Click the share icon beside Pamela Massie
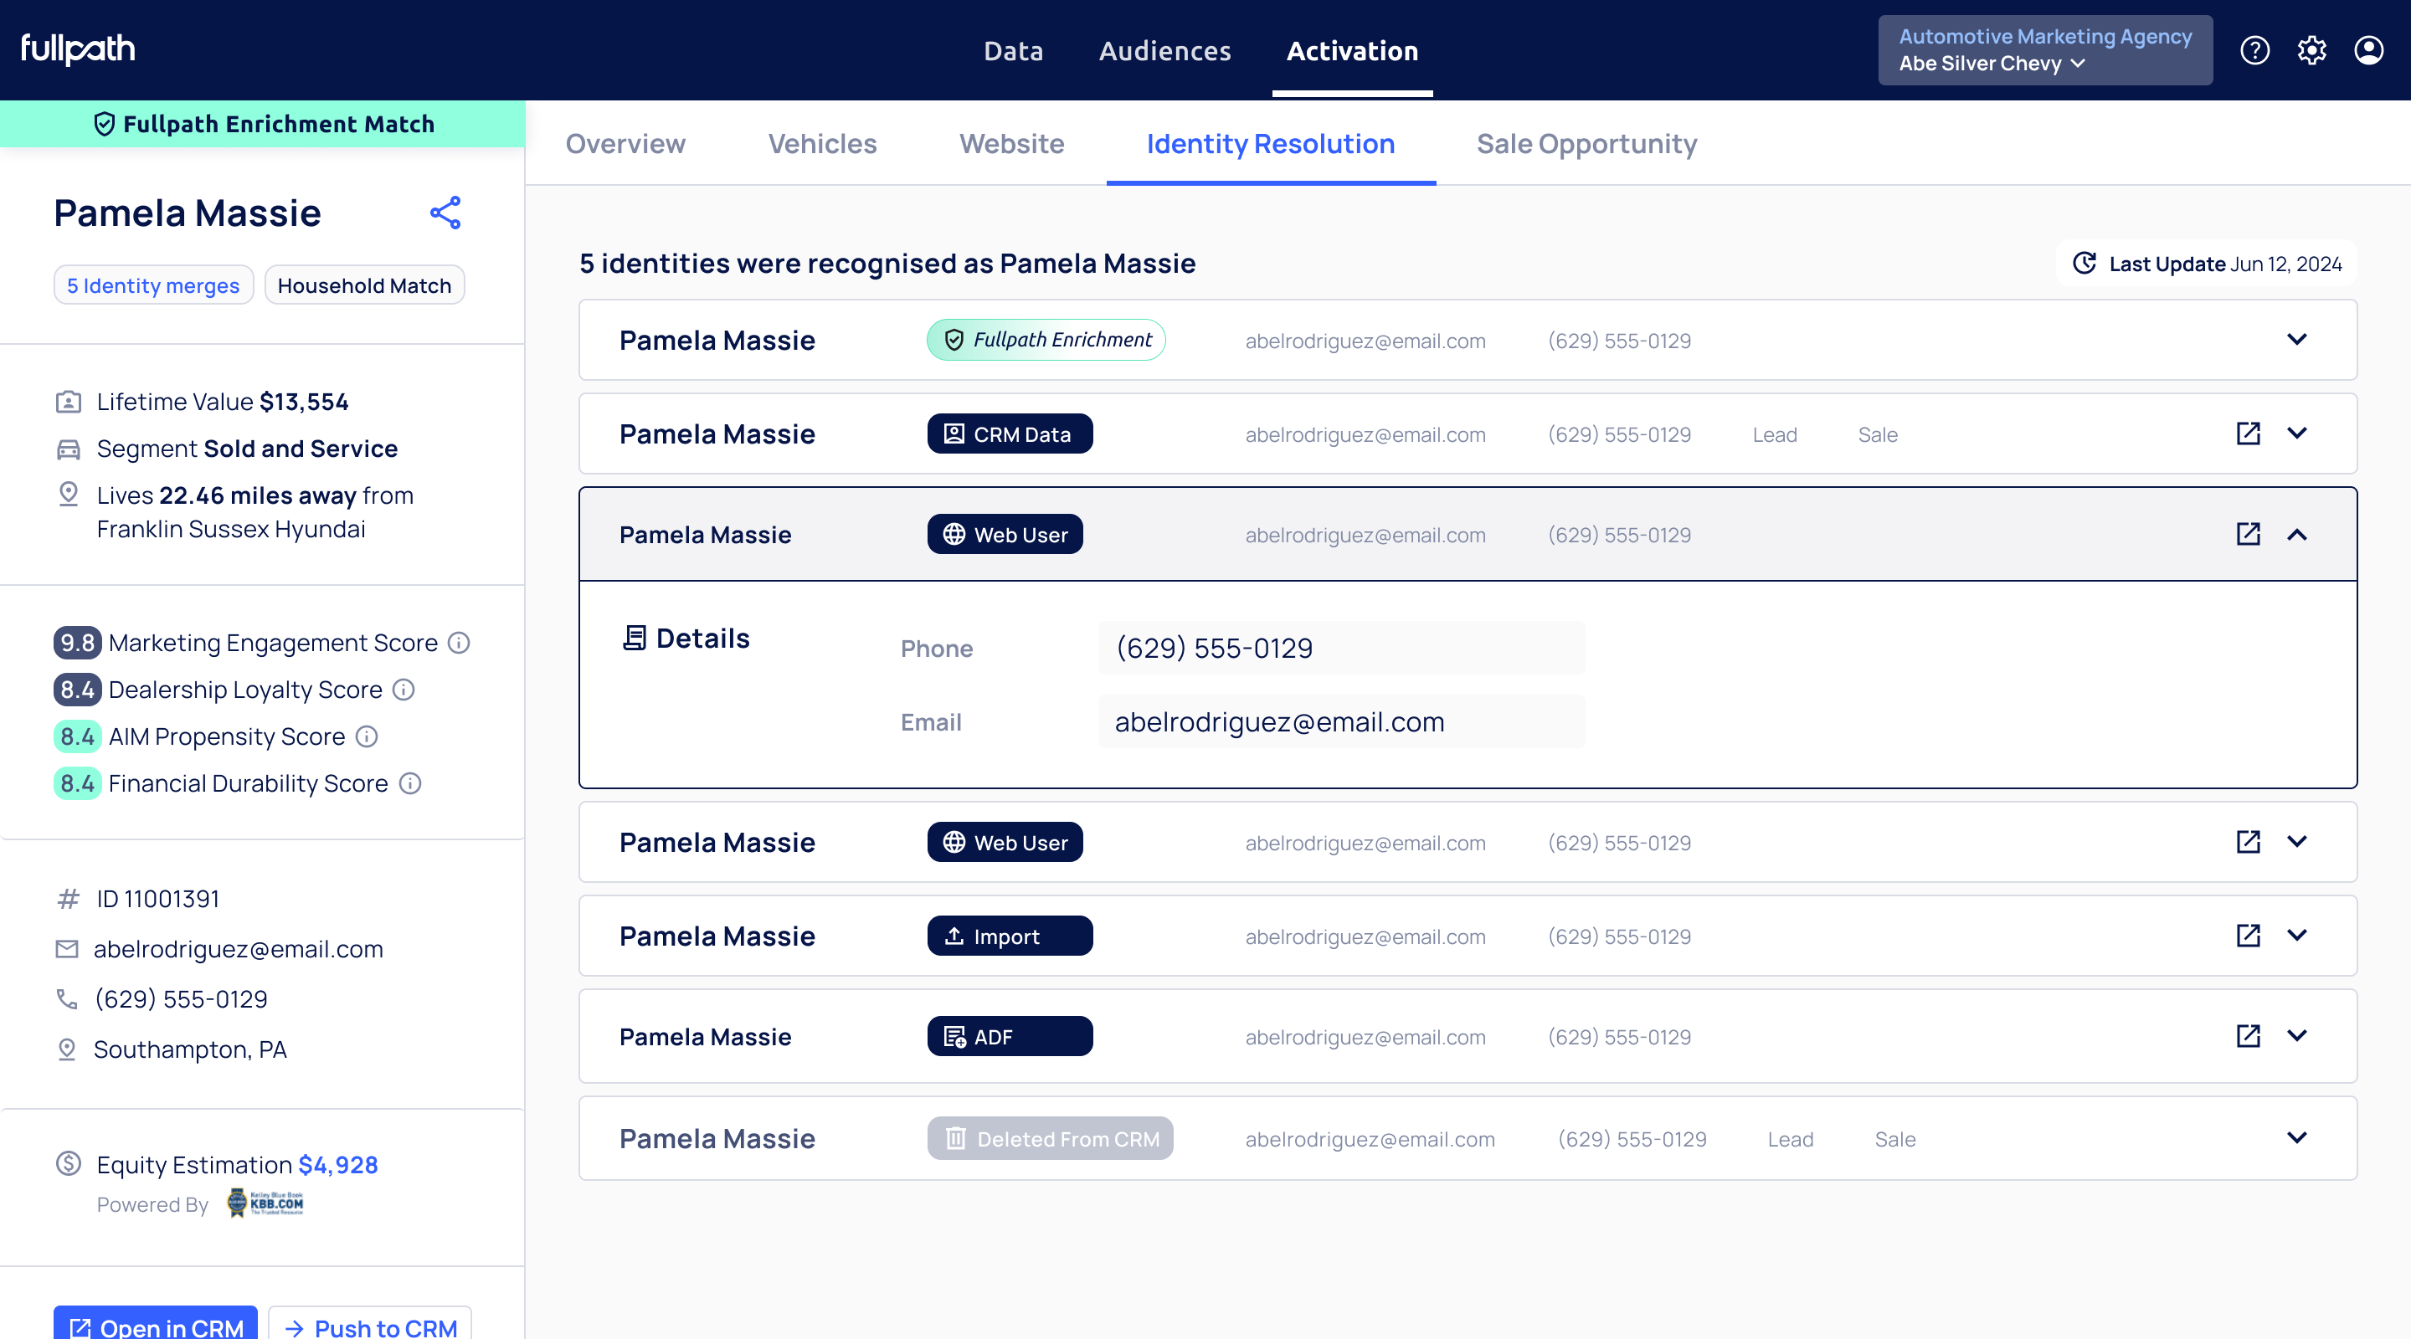2411x1339 pixels. (445, 213)
